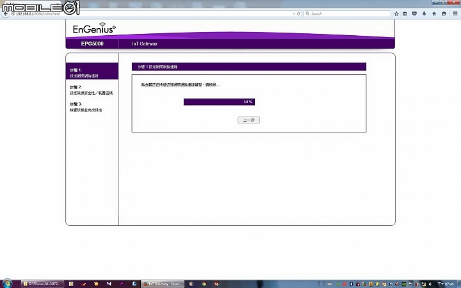Select step 3 in the wizard sidebar
The image size is (461, 288).
coord(86,108)
